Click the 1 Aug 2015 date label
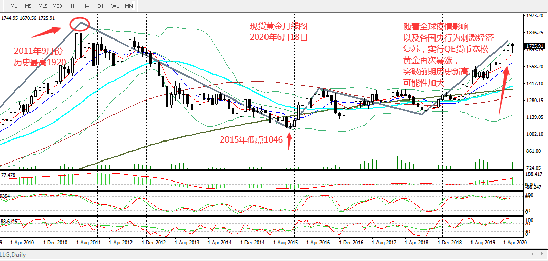This screenshot has height=261, width=548. coord(286,242)
